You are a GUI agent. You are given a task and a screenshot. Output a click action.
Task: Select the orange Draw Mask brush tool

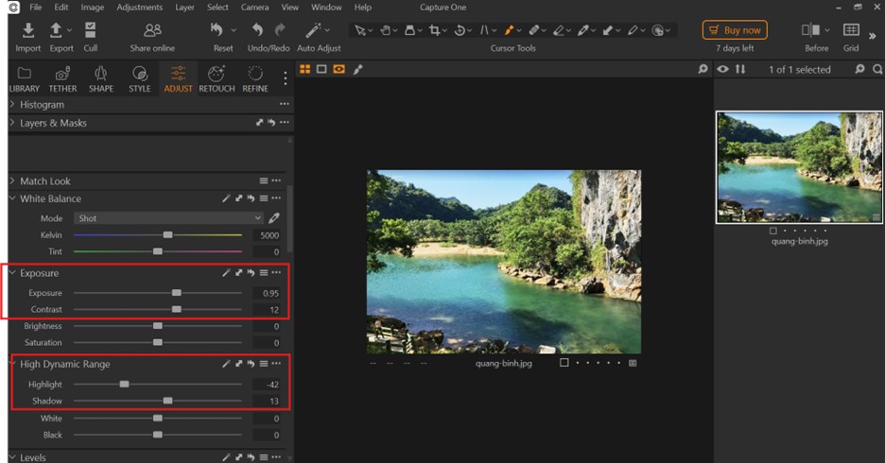click(509, 30)
